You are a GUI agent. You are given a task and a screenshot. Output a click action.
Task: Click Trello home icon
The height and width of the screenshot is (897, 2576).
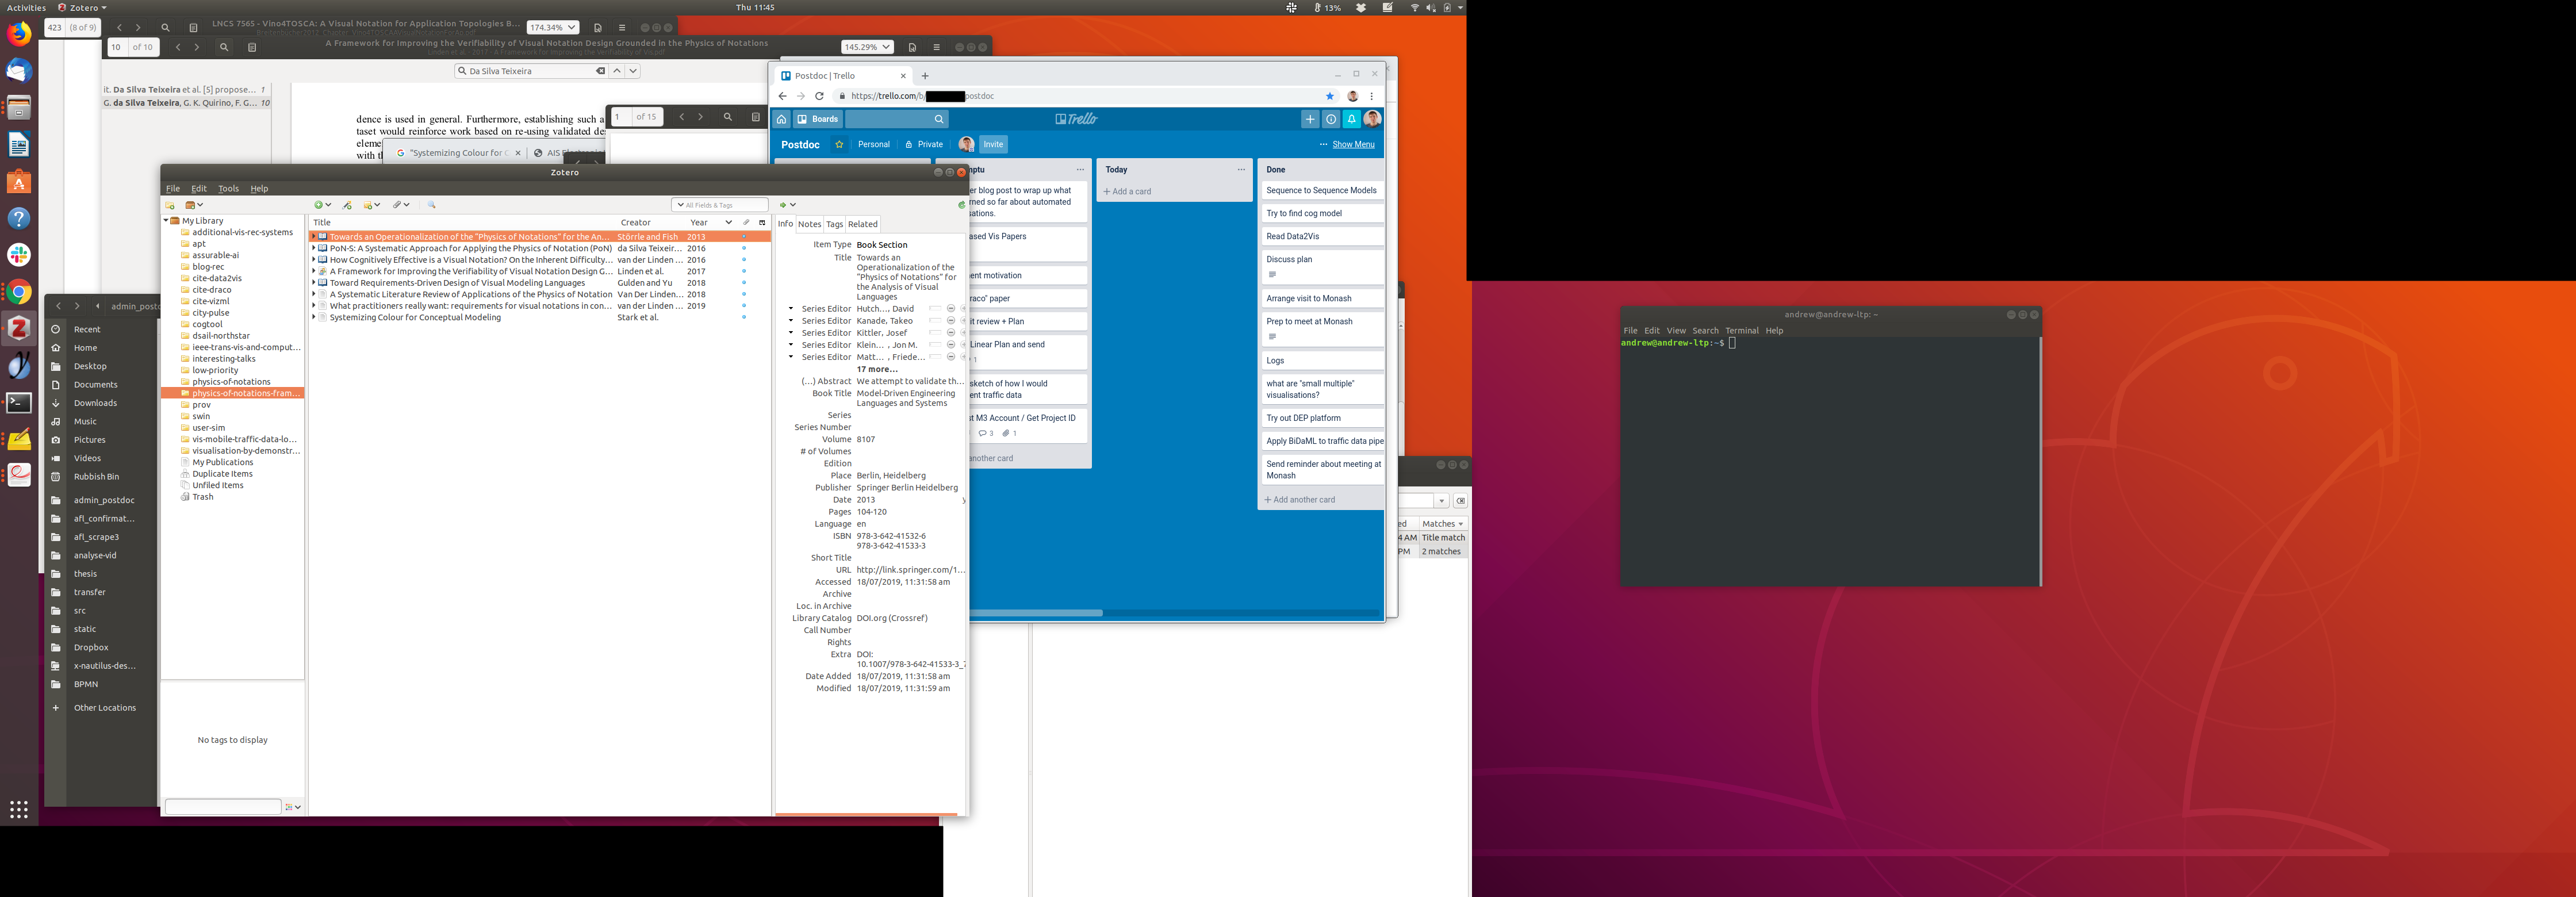click(x=782, y=119)
